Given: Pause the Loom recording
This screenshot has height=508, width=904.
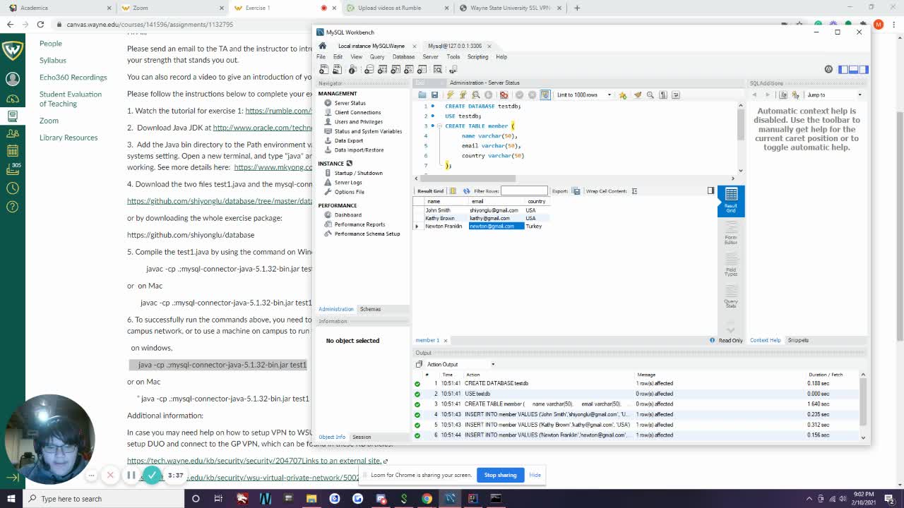Looking at the screenshot, I should (131, 476).
